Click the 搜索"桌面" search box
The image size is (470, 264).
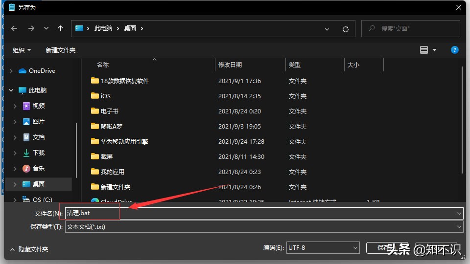pyautogui.click(x=411, y=28)
